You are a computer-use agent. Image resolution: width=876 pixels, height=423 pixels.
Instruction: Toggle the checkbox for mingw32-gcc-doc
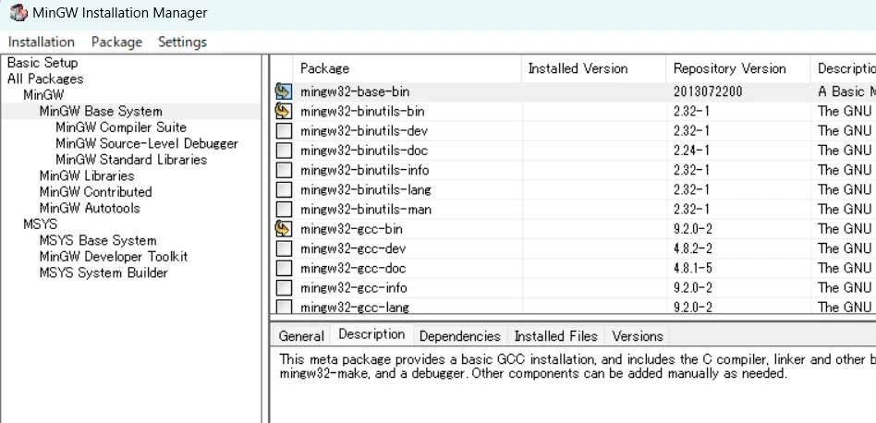[x=284, y=269]
